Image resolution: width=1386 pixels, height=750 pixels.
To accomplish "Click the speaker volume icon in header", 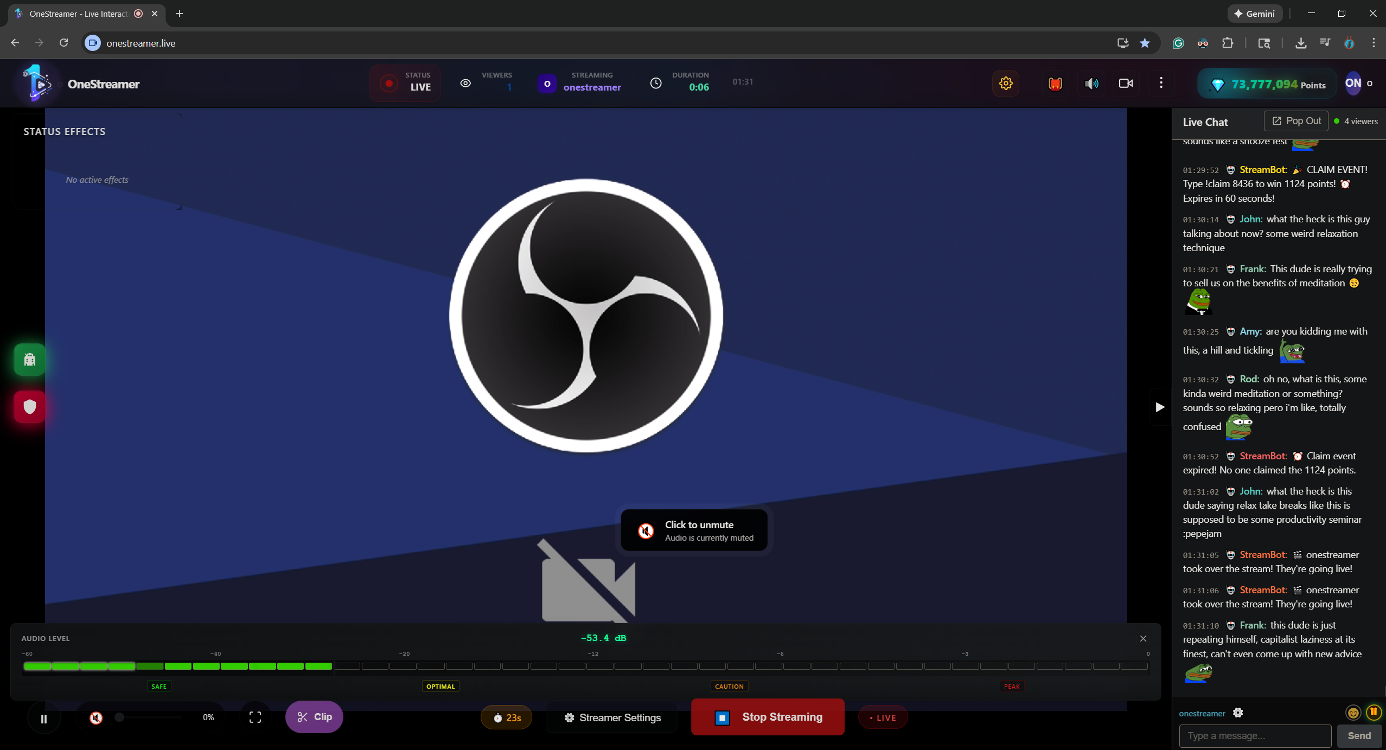I will (x=1091, y=84).
